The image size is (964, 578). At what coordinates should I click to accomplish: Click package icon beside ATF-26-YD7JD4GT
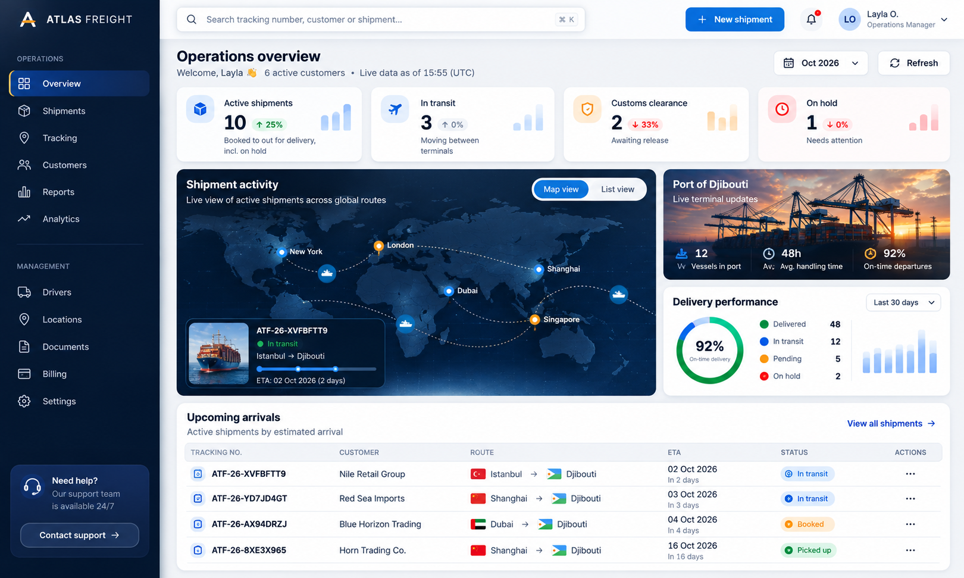coord(198,499)
